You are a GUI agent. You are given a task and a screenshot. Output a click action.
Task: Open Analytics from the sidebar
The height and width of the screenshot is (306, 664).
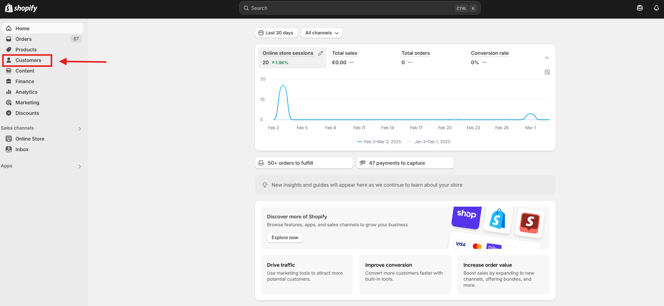(x=43, y=92)
